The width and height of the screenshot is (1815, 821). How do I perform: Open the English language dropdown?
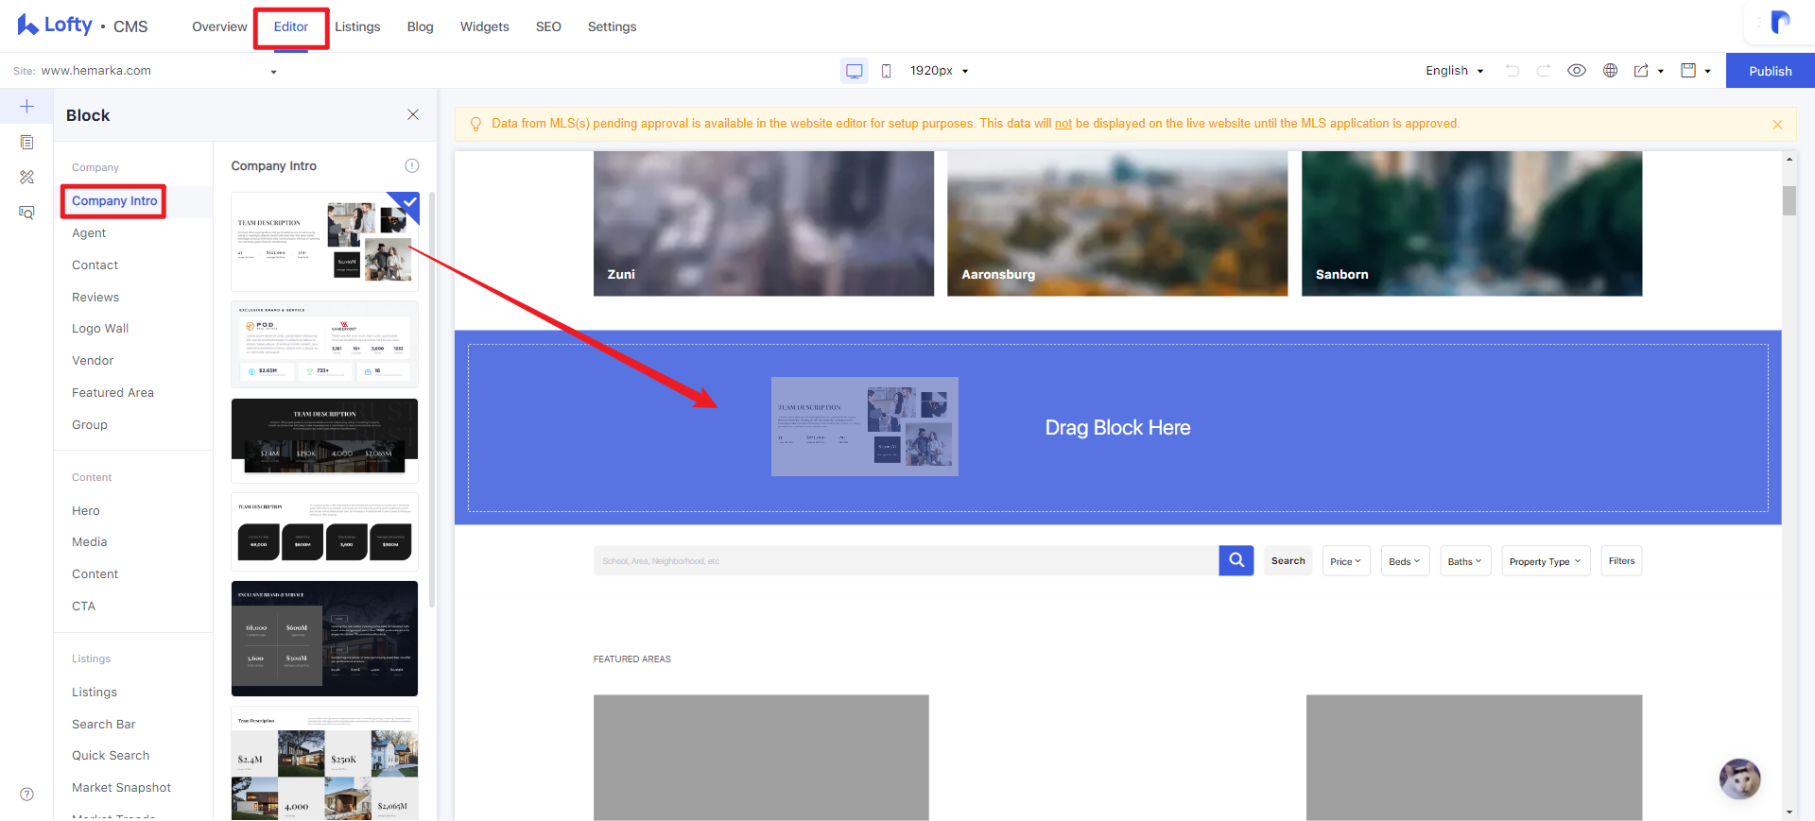pyautogui.click(x=1454, y=71)
